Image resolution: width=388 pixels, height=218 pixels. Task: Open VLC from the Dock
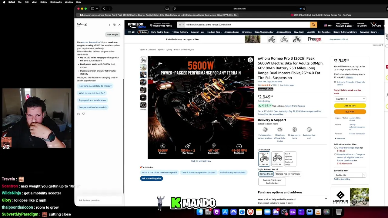[318, 212]
